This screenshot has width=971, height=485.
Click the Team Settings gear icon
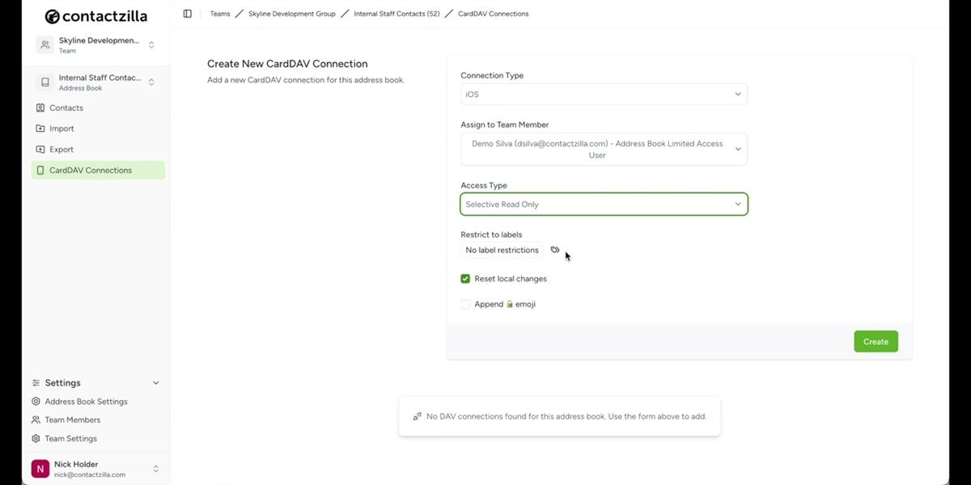pos(36,438)
